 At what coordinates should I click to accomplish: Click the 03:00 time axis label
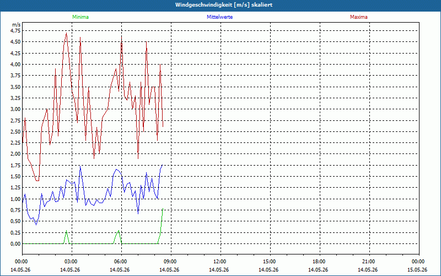(72, 262)
